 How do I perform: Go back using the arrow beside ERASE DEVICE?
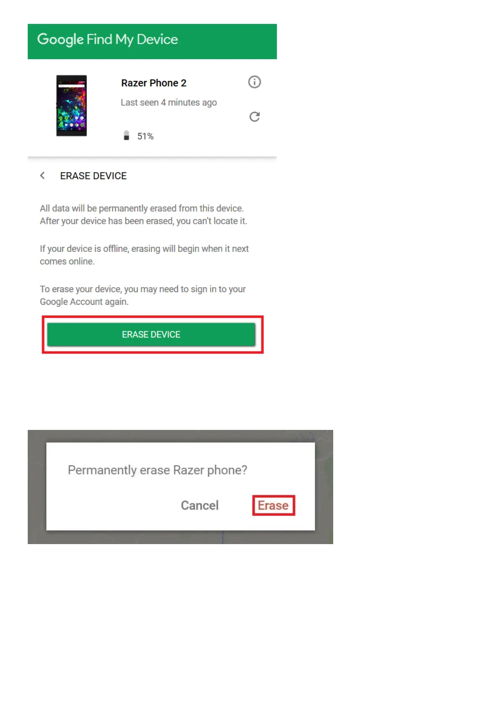[x=42, y=175]
